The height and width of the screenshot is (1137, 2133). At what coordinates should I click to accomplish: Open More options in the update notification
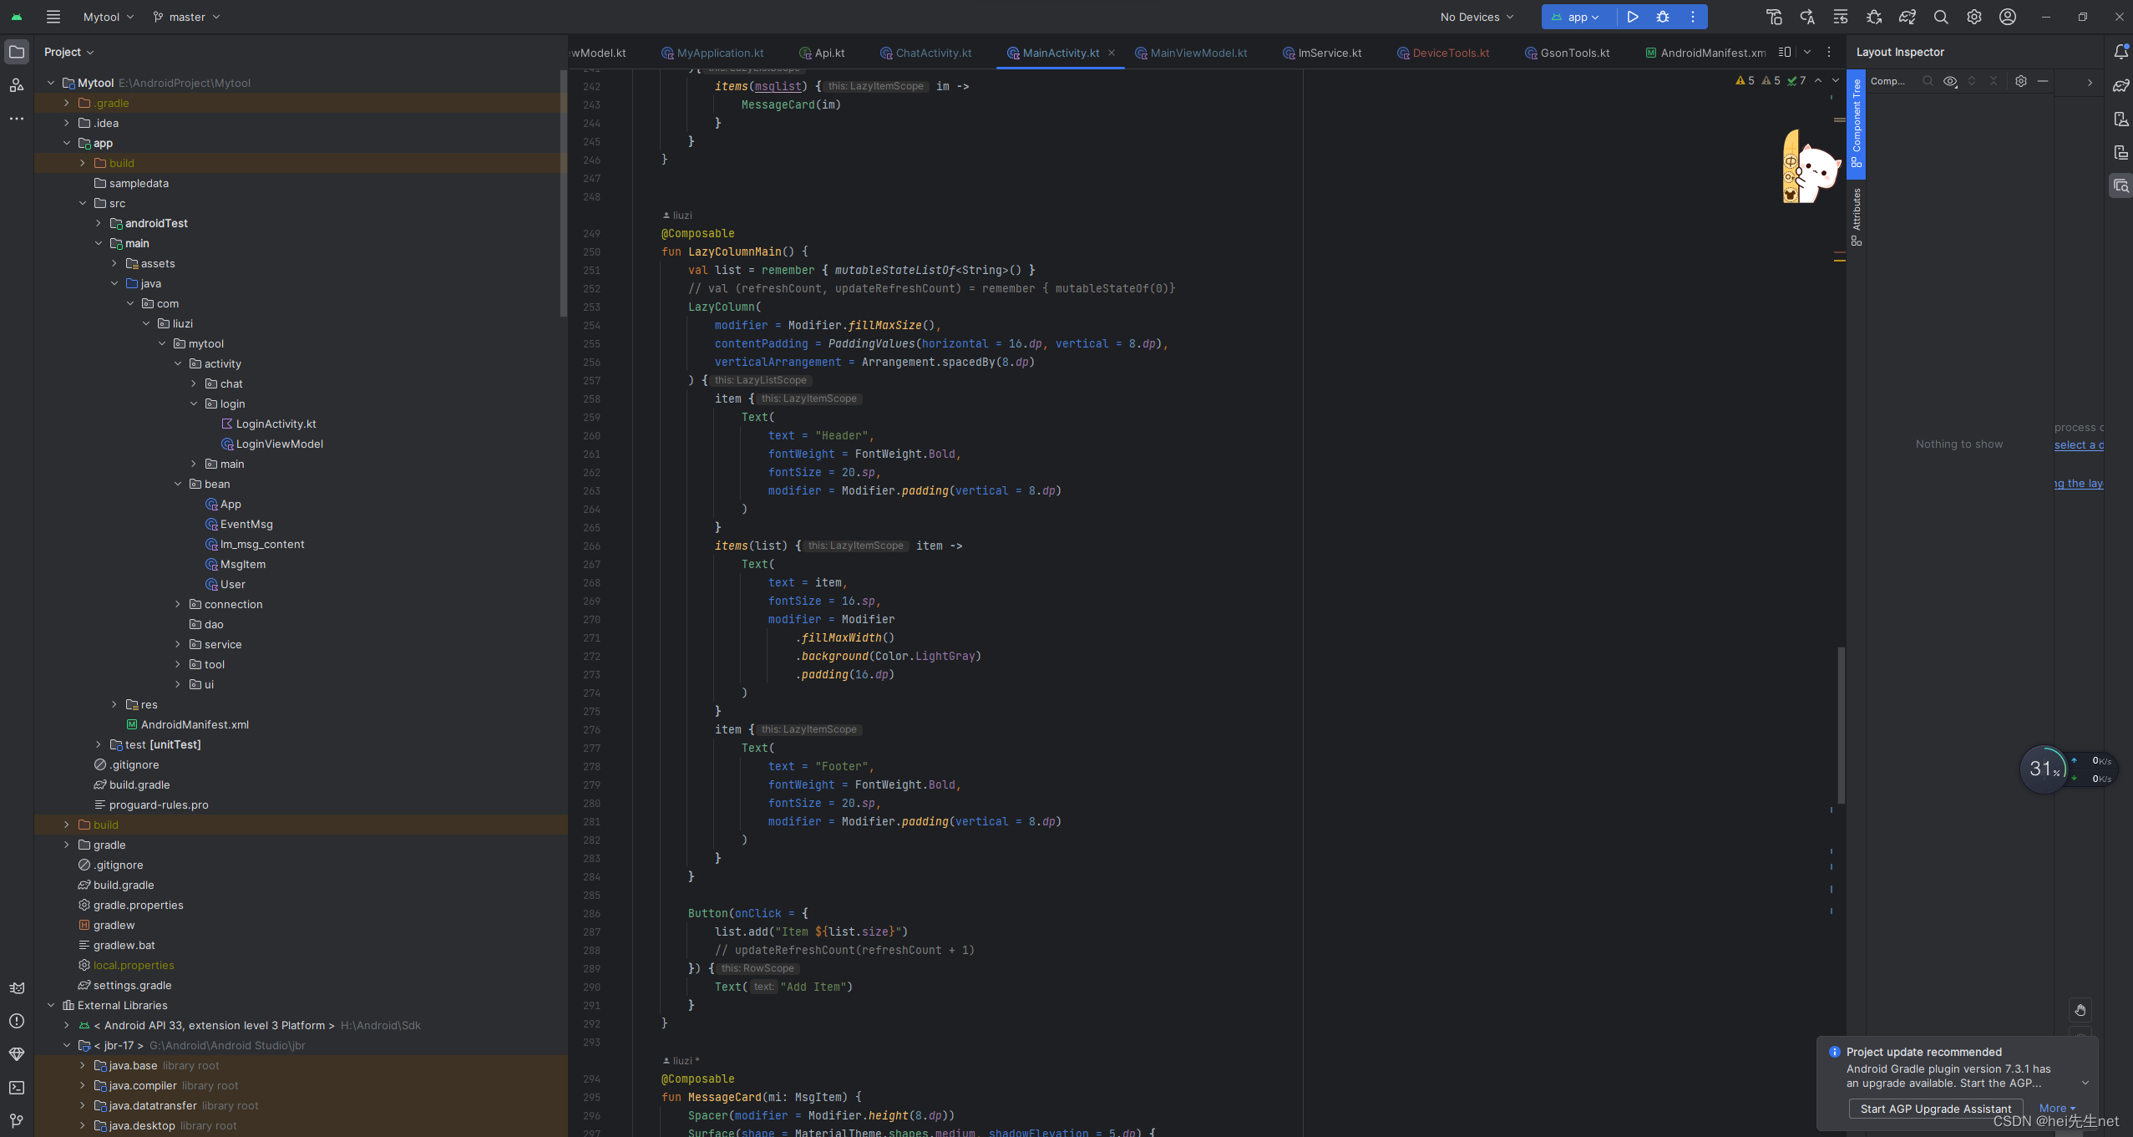click(2057, 1108)
